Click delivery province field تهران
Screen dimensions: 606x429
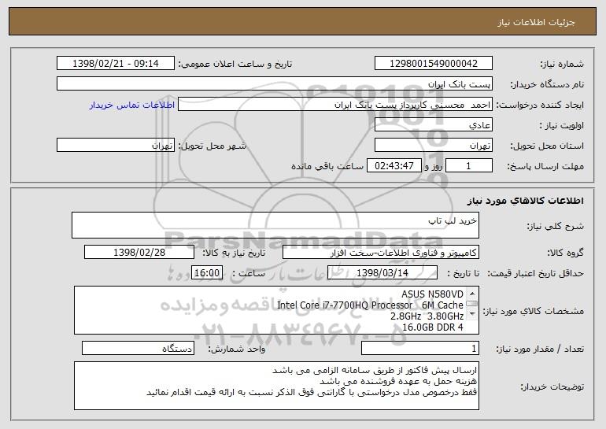pos(433,146)
